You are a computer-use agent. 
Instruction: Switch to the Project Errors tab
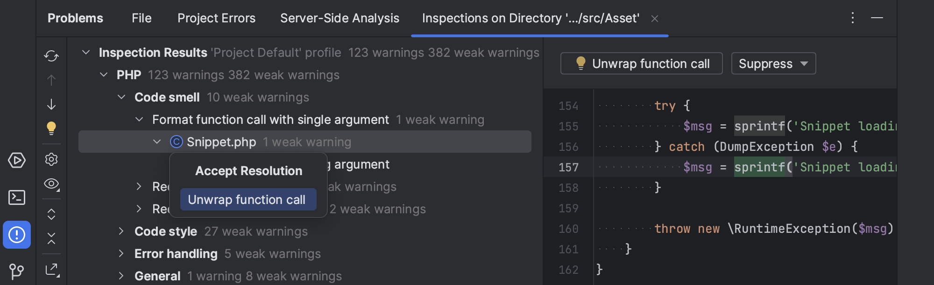216,18
